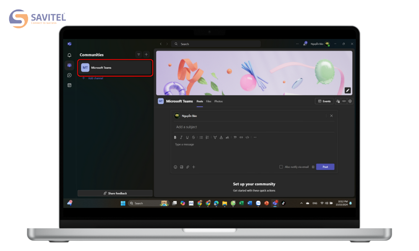Insert a quote block
Image resolution: width=419 pixels, height=251 pixels.
point(235,137)
